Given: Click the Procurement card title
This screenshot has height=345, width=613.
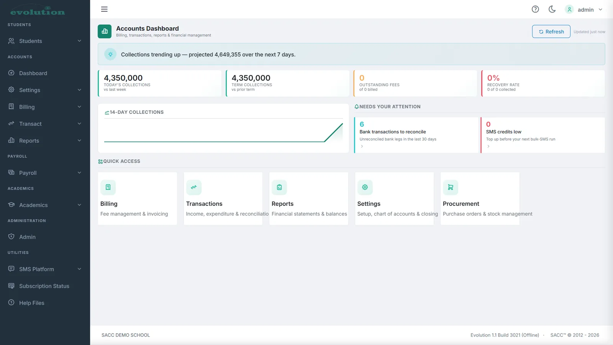Looking at the screenshot, I should click(461, 204).
